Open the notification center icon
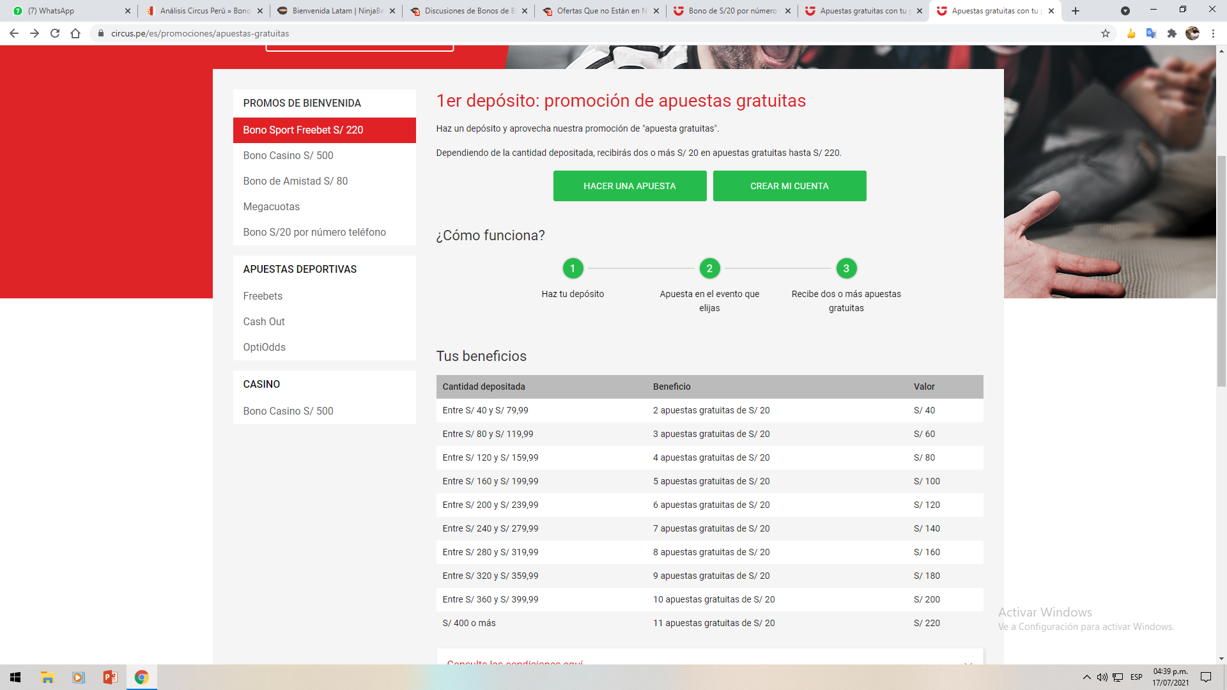 1206,677
